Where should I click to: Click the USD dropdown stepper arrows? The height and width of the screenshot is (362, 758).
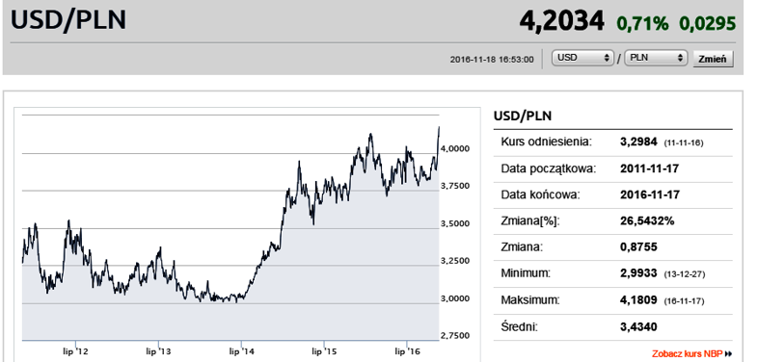[x=608, y=58]
